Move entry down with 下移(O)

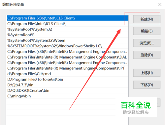coord(147,85)
